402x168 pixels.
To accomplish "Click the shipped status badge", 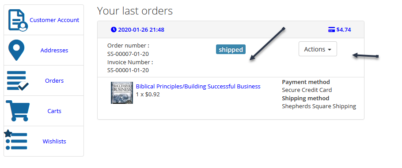I will [231, 50].
